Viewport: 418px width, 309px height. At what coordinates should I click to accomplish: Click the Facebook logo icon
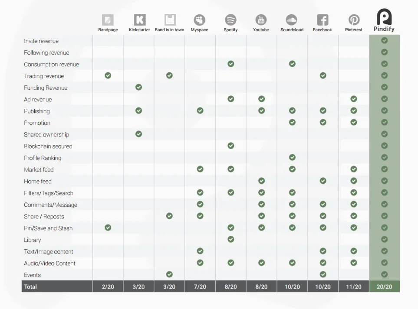click(323, 20)
